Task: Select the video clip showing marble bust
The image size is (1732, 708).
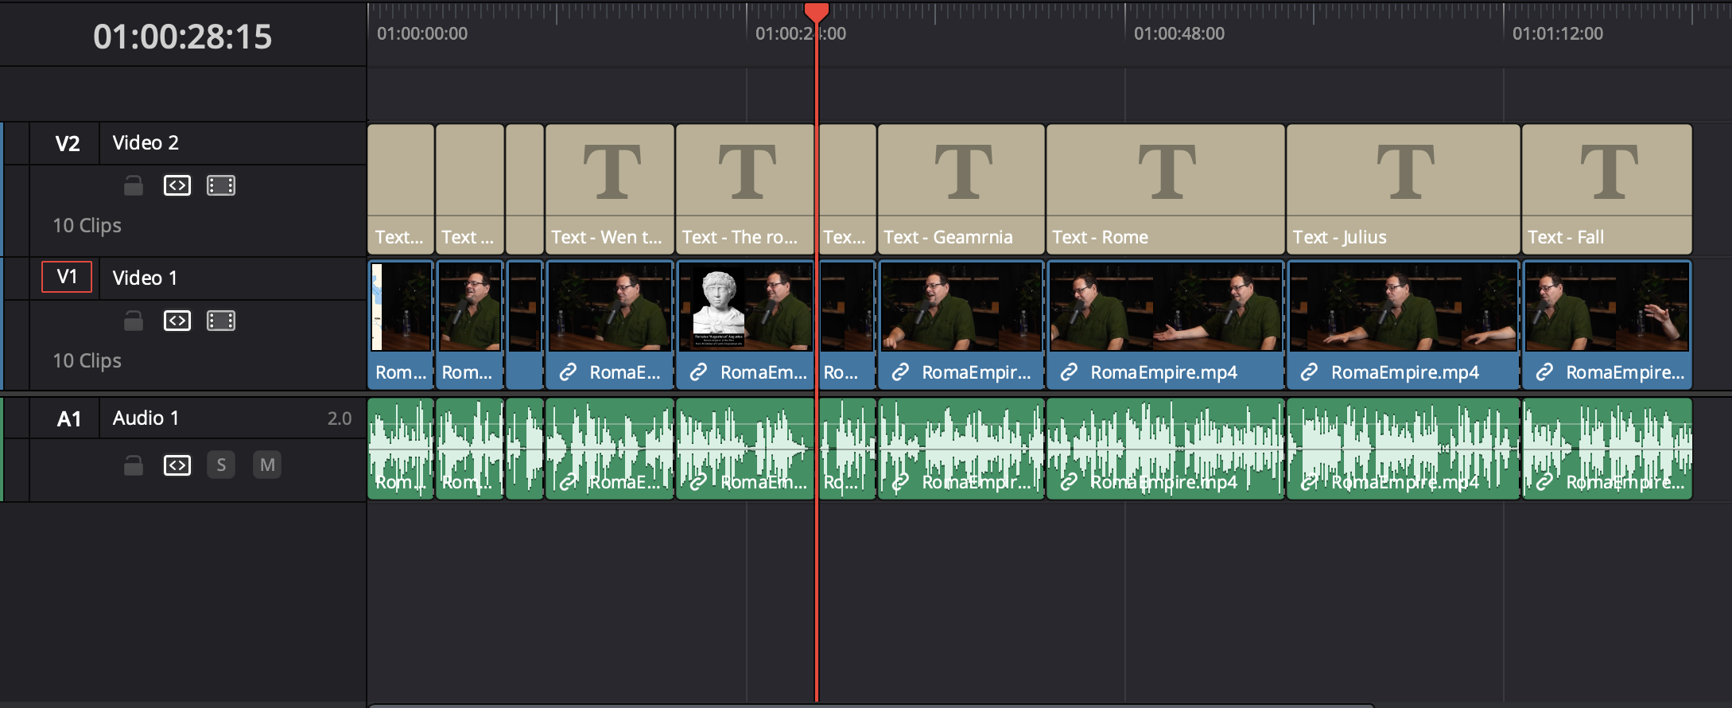Action: pyautogui.click(x=745, y=325)
